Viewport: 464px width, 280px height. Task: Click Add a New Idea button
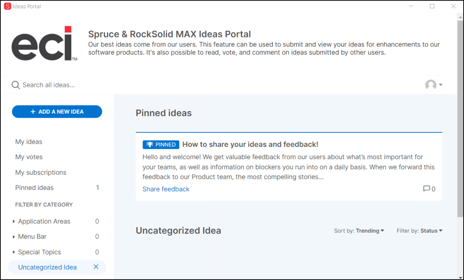(57, 111)
